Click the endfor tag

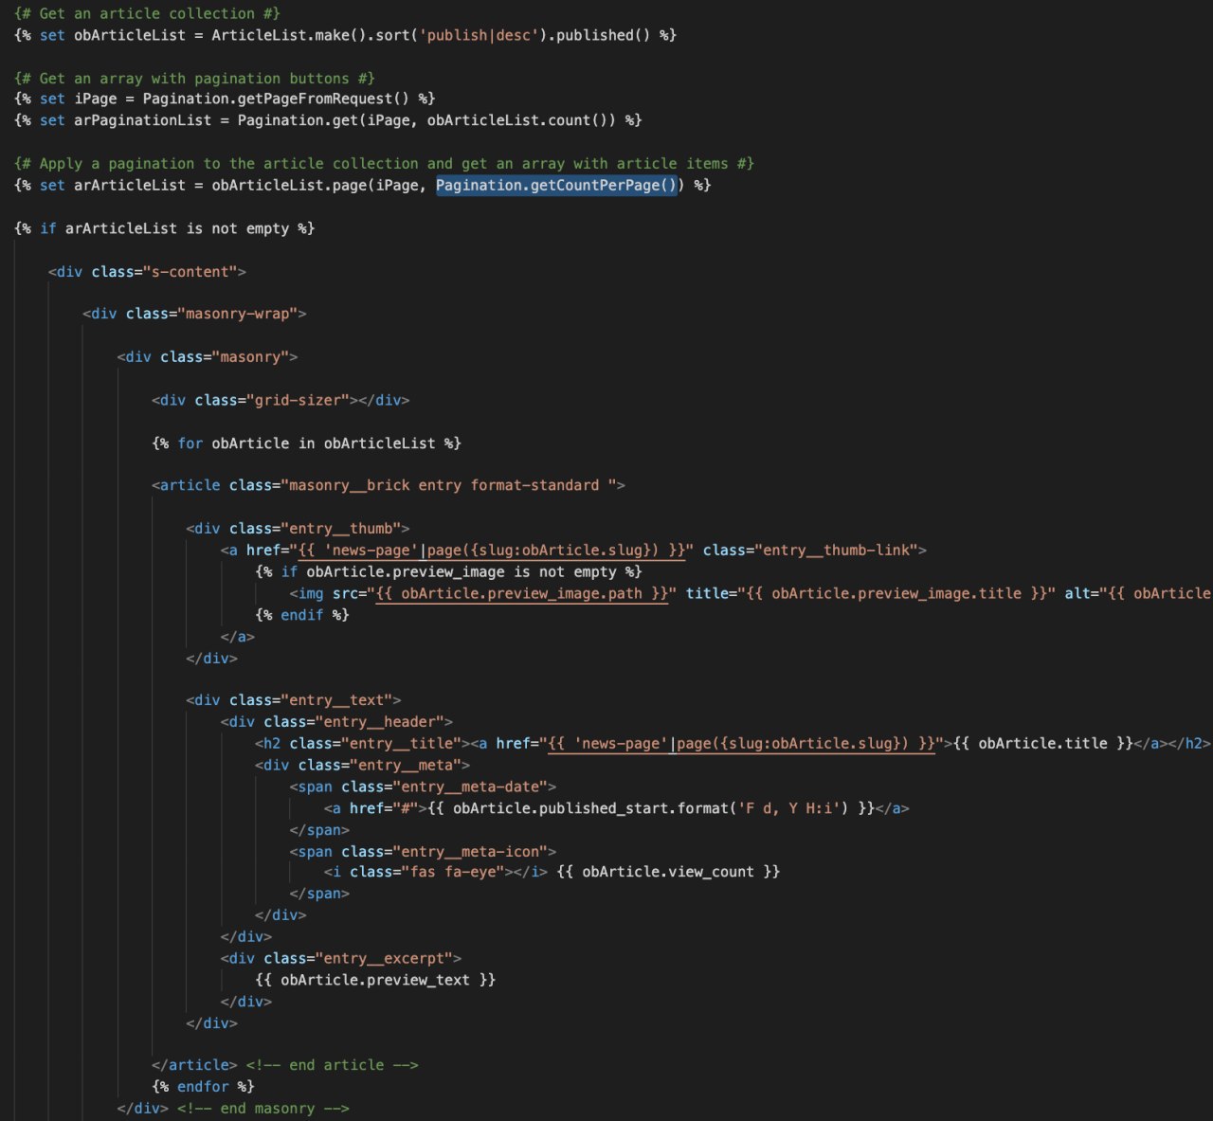203,1088
